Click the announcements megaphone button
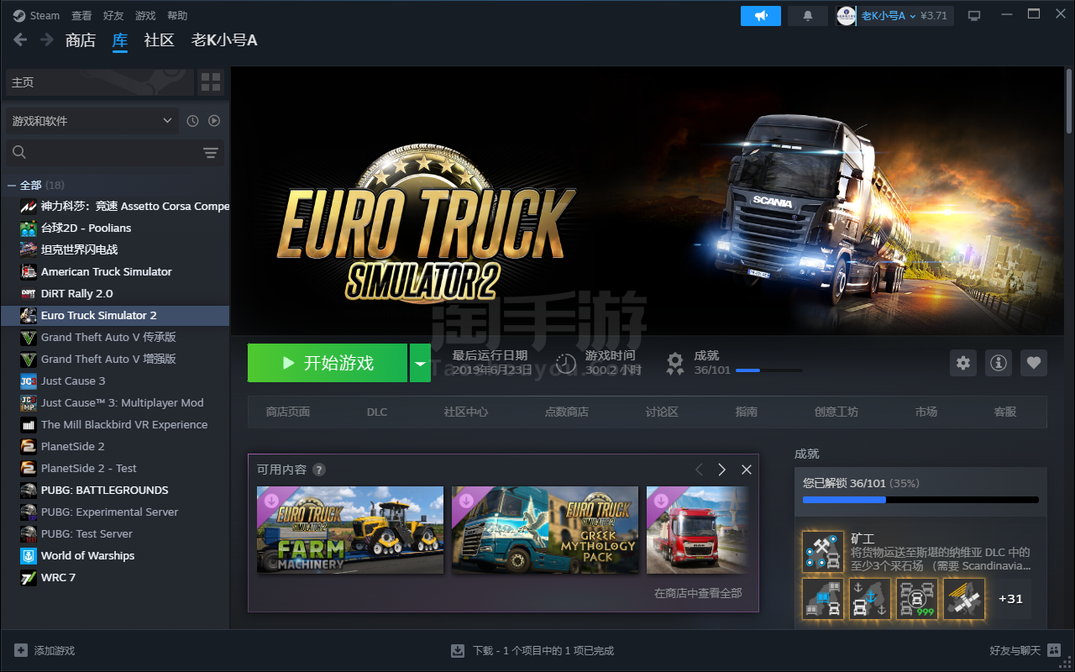Viewport: 1075px width, 672px height. point(761,16)
